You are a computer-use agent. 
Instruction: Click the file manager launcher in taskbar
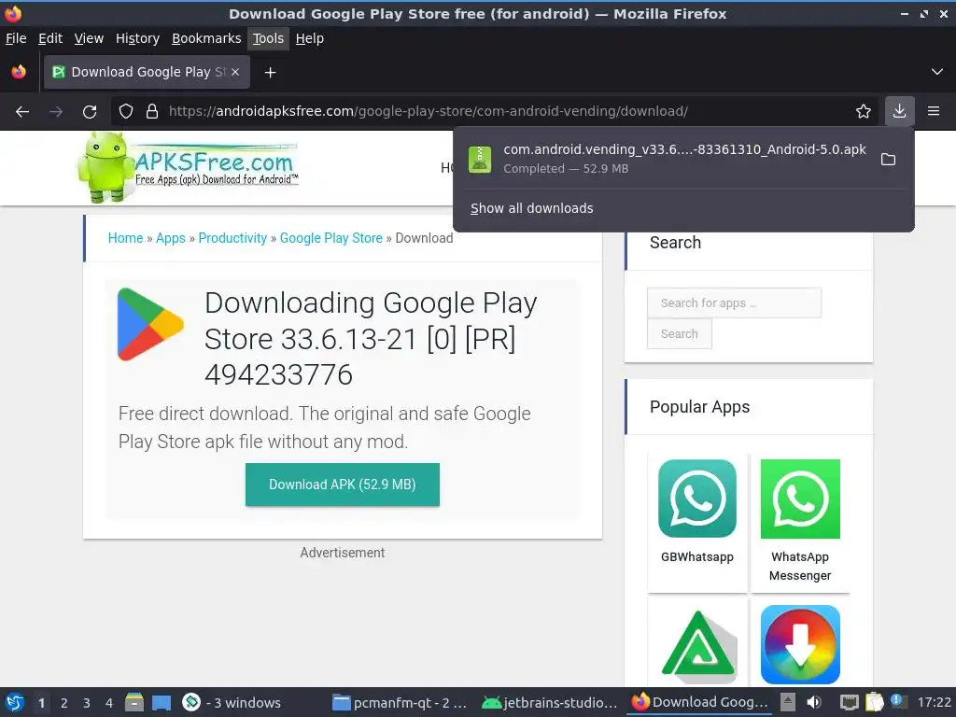coord(134,702)
